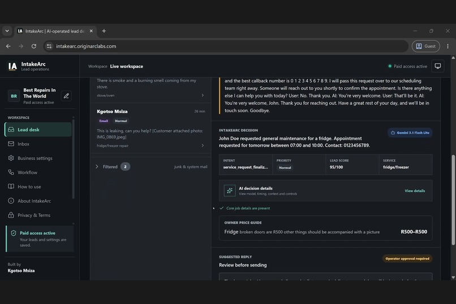Click the Lead score 95/100 value
The width and height of the screenshot is (456, 304).
click(336, 167)
